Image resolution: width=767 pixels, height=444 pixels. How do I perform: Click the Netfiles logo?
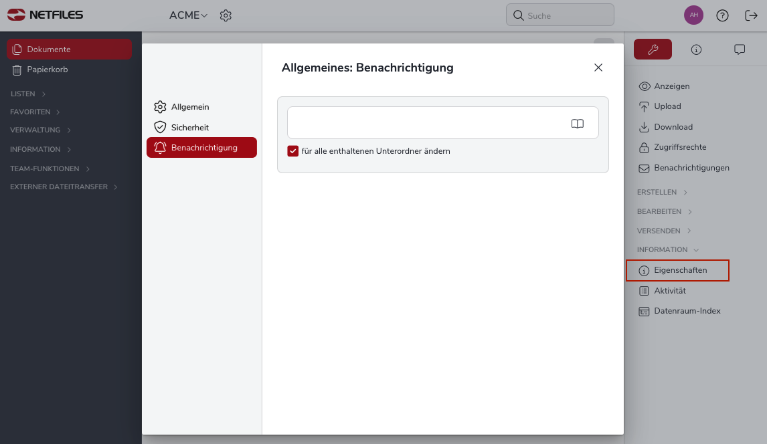pyautogui.click(x=45, y=15)
